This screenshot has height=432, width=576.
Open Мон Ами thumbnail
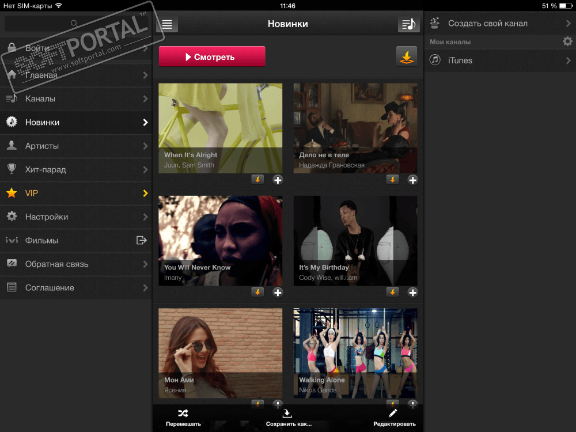pyautogui.click(x=221, y=353)
